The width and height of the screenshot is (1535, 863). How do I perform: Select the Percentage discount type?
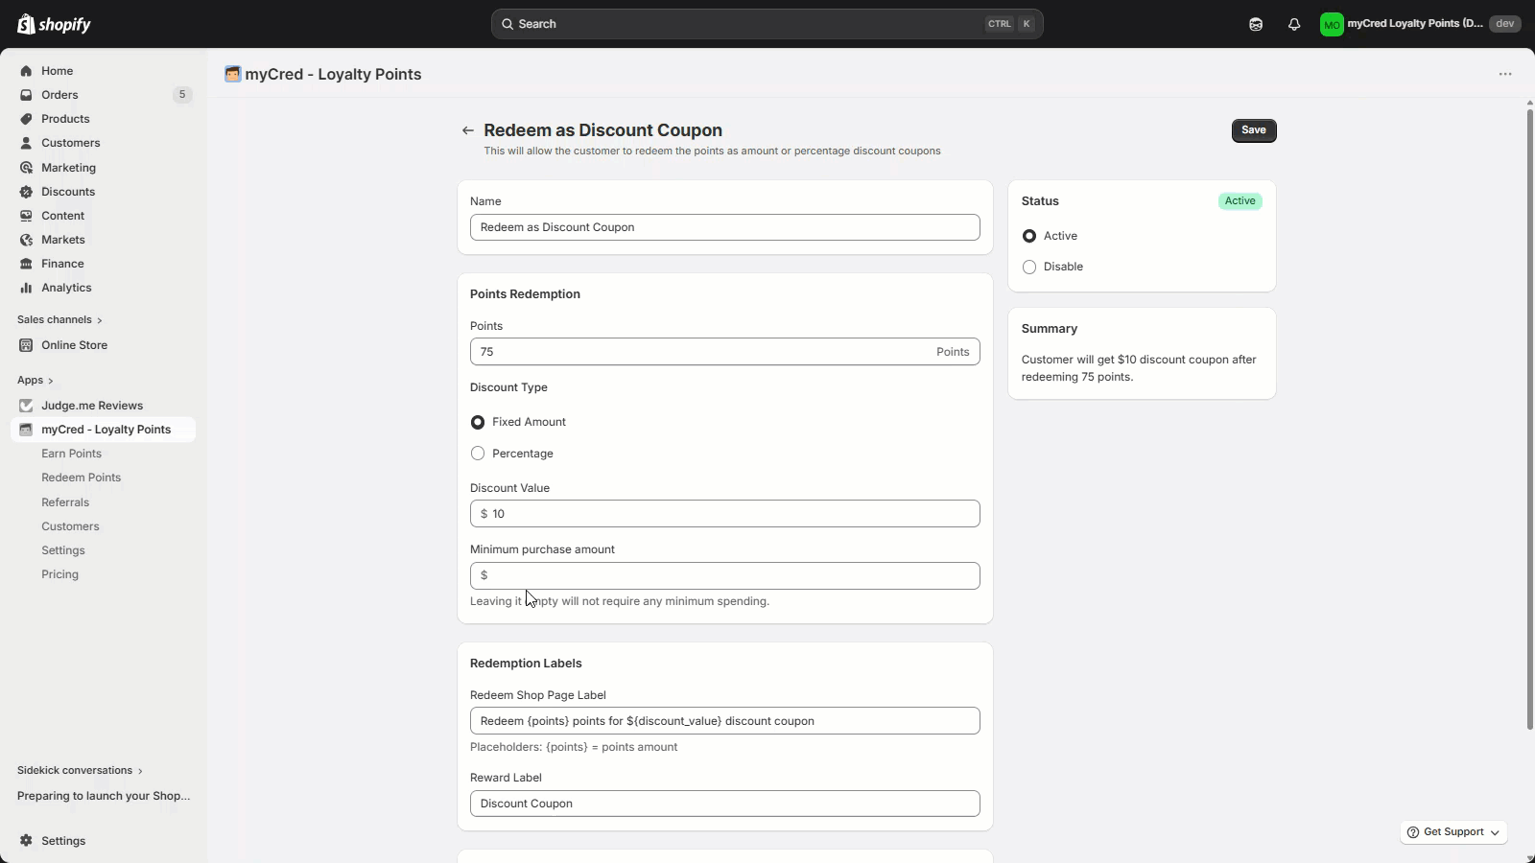click(x=478, y=454)
